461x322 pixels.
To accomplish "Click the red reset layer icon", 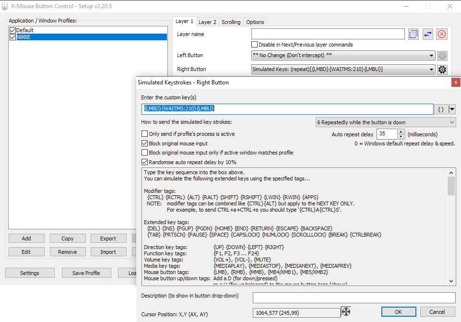I will pos(442,34).
